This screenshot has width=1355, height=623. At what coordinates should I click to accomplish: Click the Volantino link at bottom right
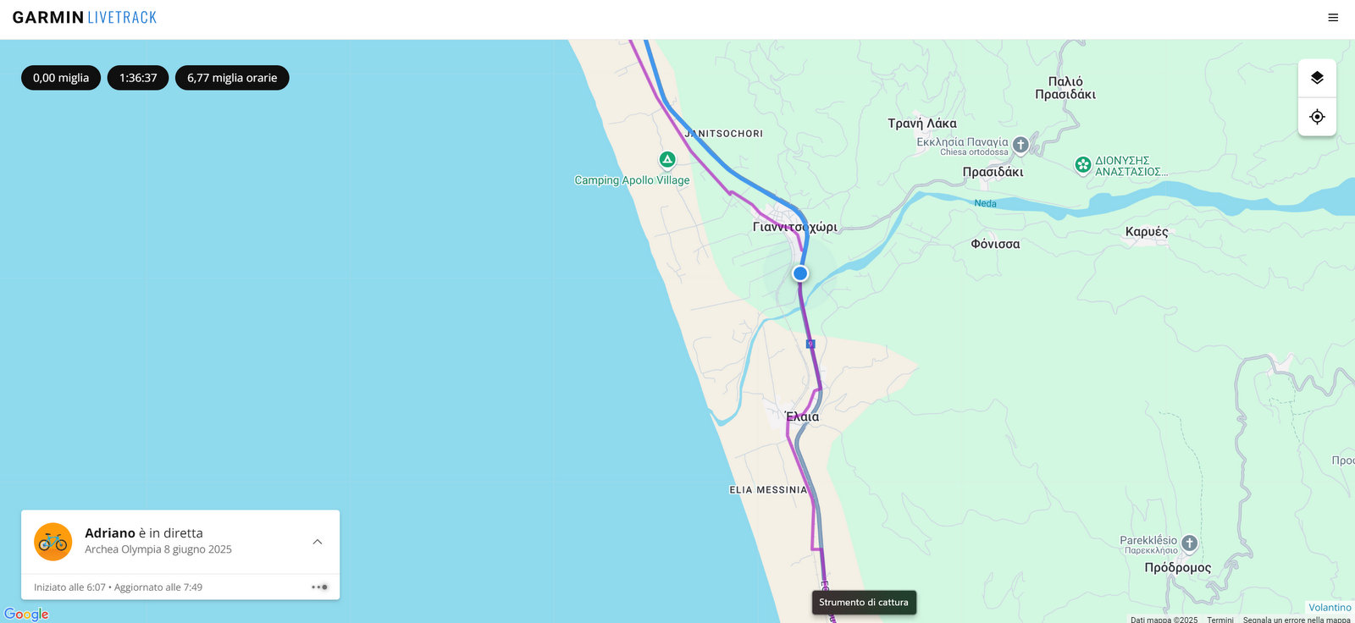1330,607
